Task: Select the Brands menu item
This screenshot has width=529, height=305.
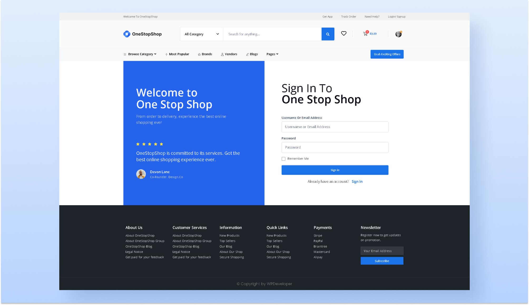Action: [x=207, y=54]
